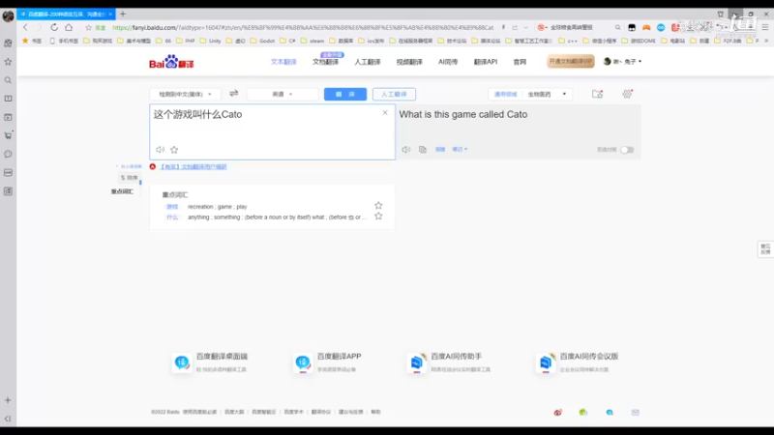Screen dimensions: 774x435
Task: Bookmark this page with the address bar star
Action: 88,28
